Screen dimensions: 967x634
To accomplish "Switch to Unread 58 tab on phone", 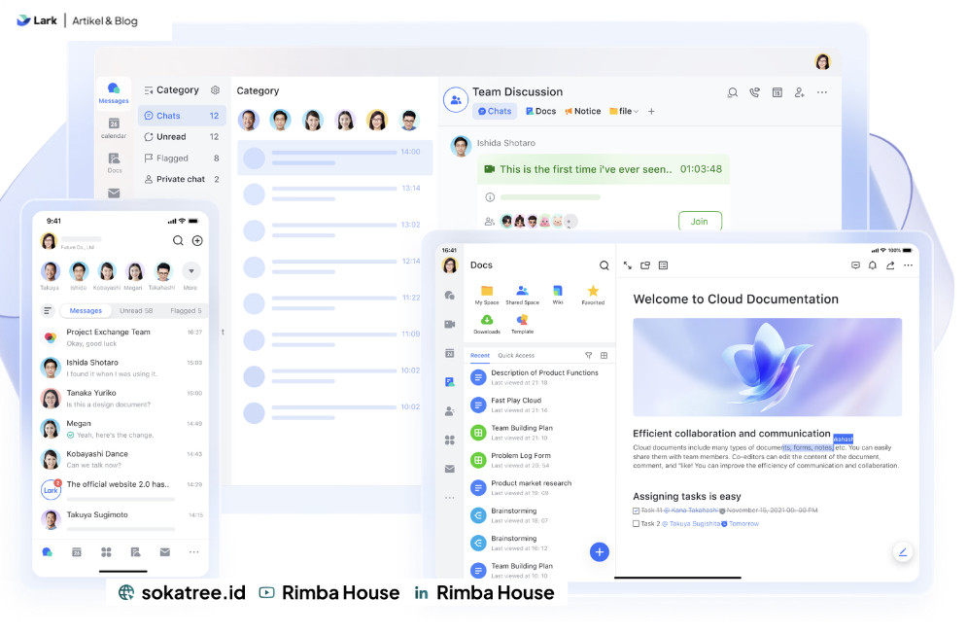I will [136, 310].
